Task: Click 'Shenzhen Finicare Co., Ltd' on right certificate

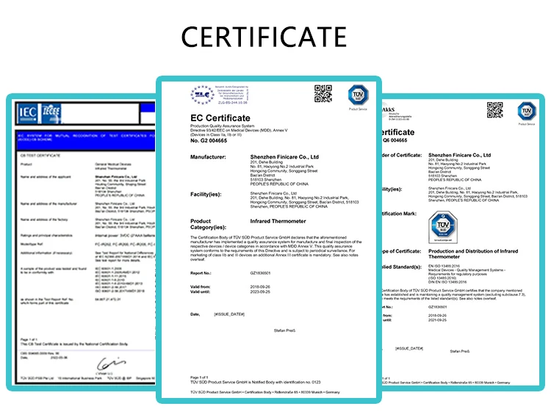Action: (x=460, y=155)
